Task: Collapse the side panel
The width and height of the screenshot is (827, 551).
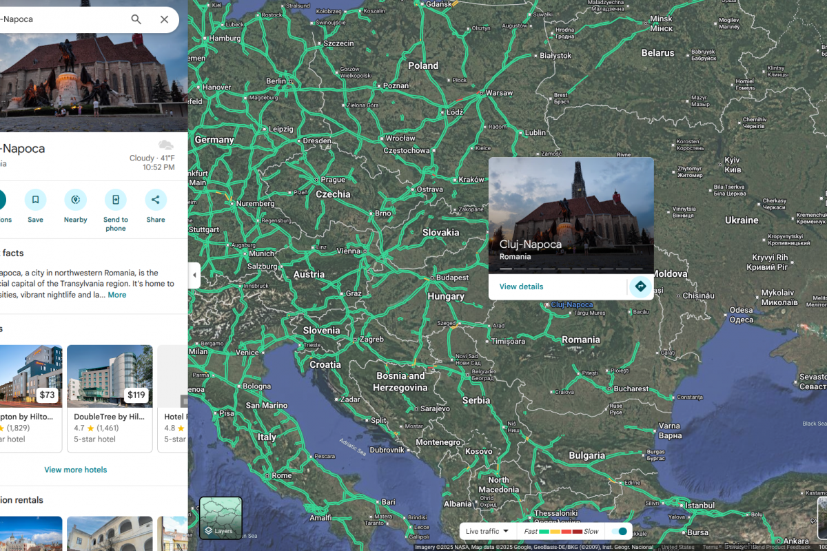Action: tap(194, 275)
